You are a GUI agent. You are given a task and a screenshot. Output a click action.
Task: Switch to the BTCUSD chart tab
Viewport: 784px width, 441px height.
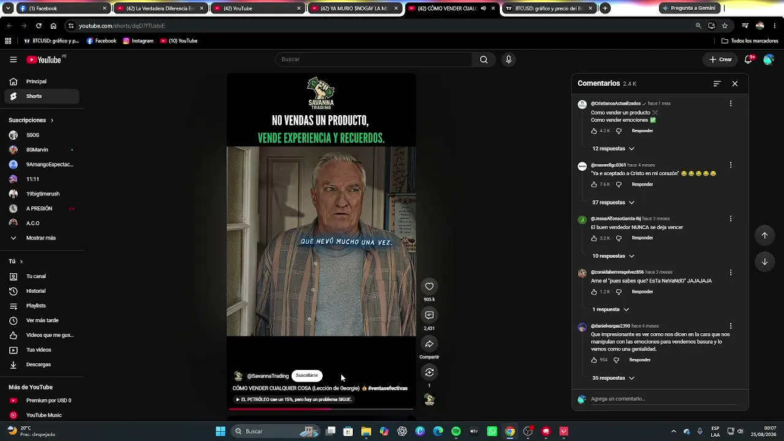(x=549, y=9)
